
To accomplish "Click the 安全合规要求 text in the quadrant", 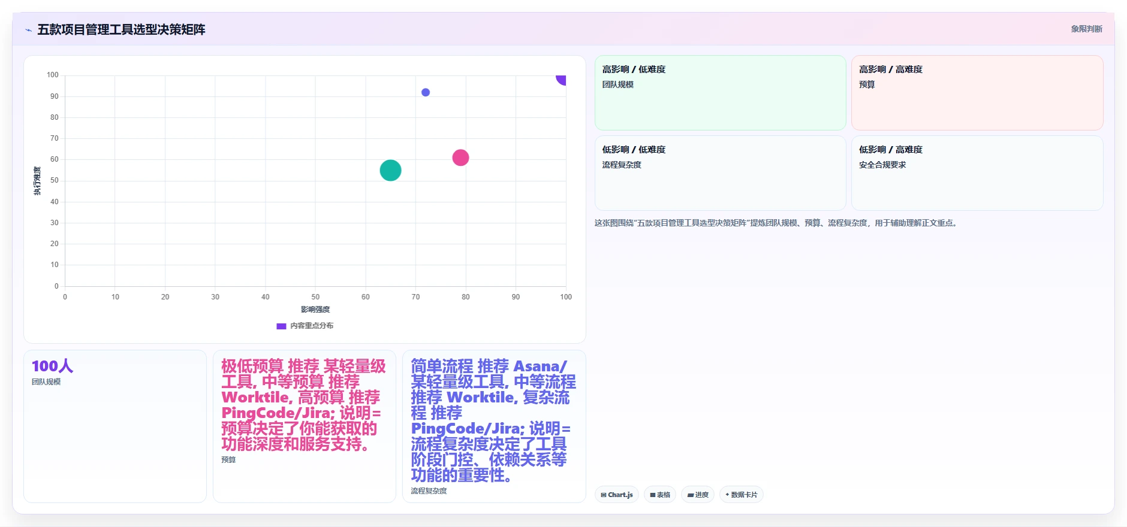I will [x=882, y=165].
